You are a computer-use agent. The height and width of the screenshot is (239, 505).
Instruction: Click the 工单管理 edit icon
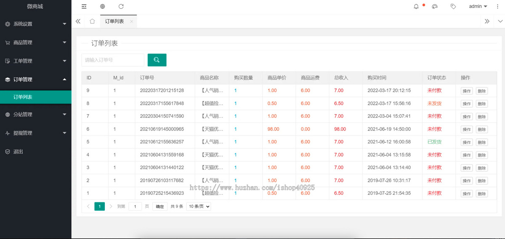8,61
